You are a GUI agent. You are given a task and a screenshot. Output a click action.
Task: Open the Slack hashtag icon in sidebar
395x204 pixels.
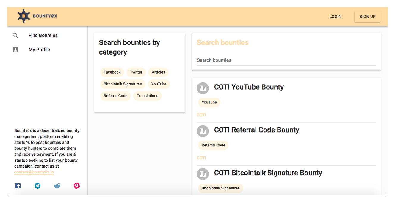point(77,186)
